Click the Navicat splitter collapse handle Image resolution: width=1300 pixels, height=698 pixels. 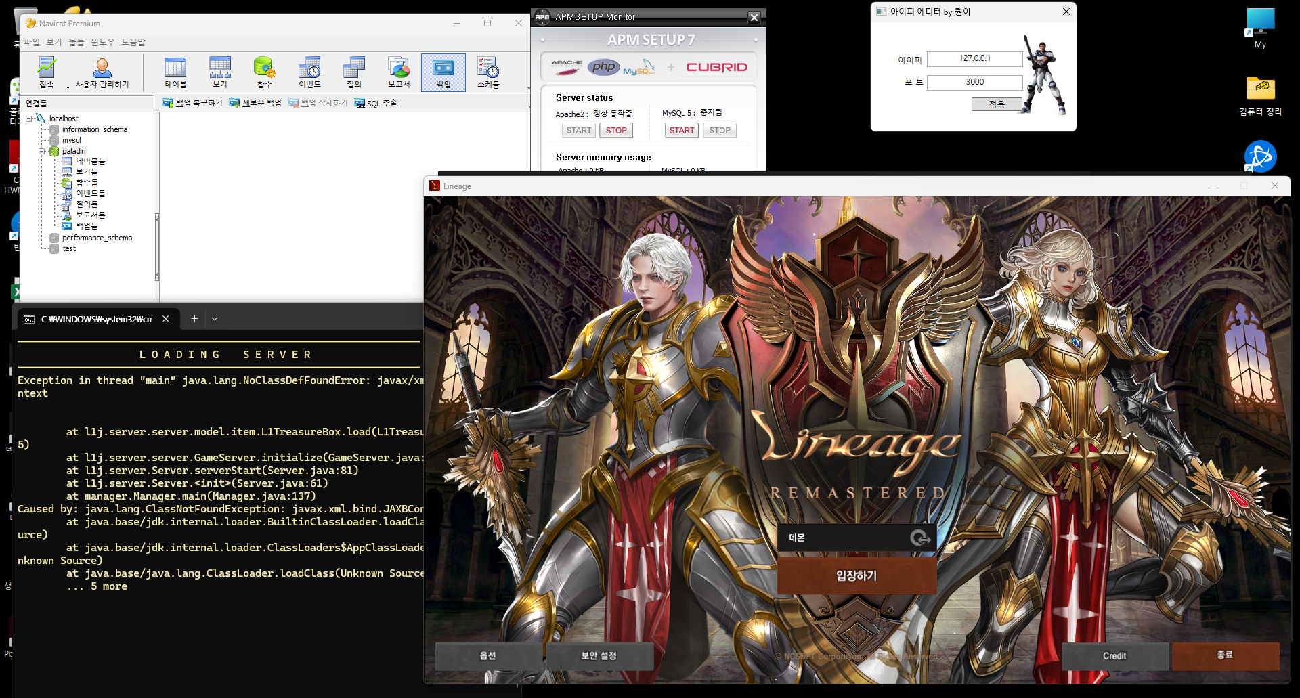(157, 246)
